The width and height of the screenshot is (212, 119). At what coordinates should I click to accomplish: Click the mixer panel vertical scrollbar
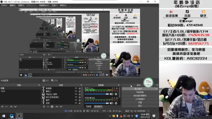coord(120,92)
